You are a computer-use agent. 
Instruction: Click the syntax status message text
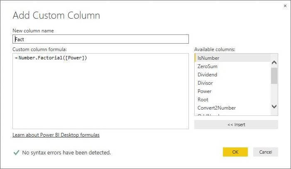click(66, 152)
